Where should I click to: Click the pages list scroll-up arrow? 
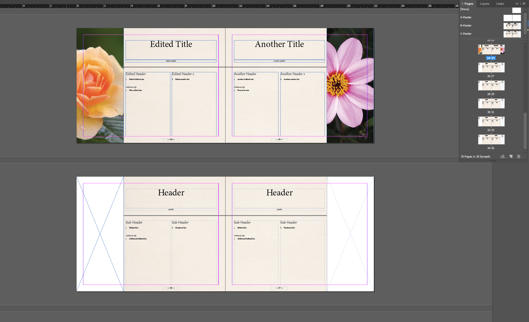(525, 41)
